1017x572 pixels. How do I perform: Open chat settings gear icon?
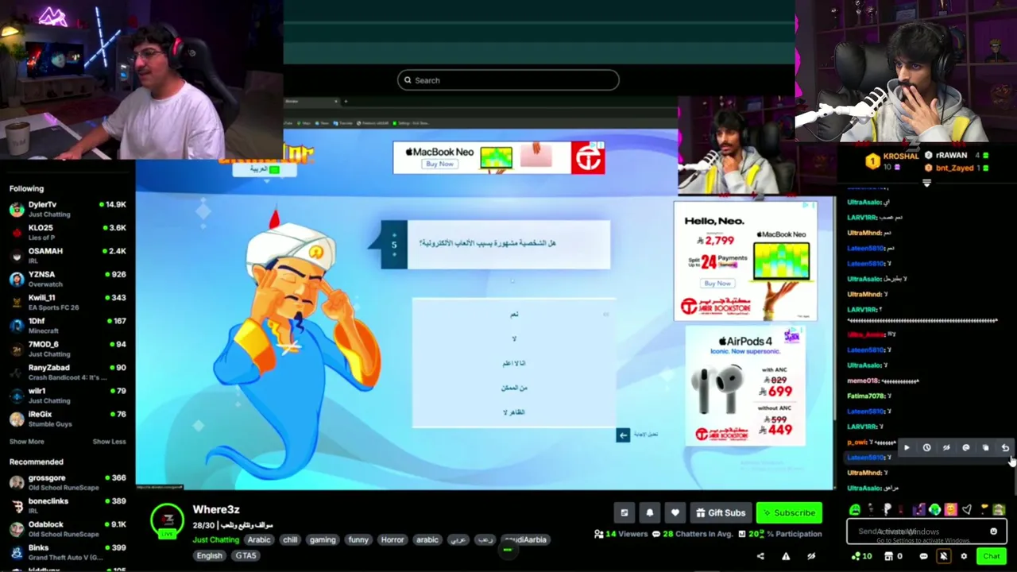pos(964,556)
